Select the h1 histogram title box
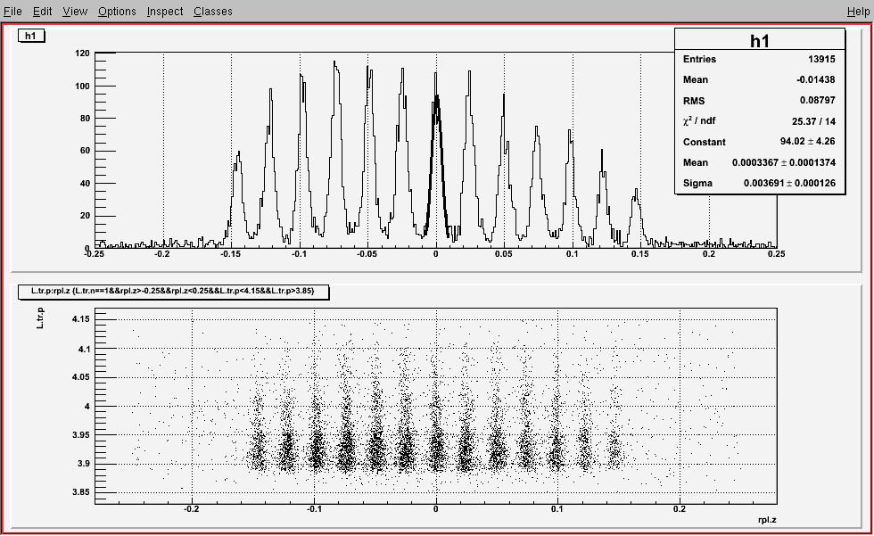The image size is (874, 536). click(x=30, y=36)
